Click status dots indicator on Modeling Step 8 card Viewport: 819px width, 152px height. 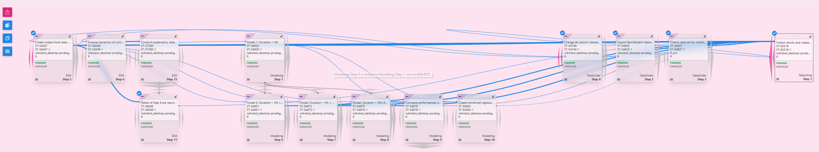[x=370, y=97]
